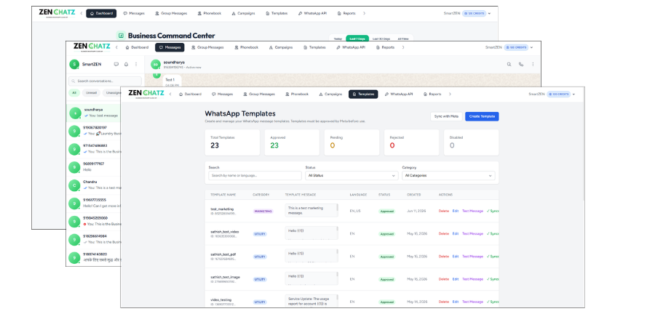Open Templates tab in the Messages window
Viewport: 655px width, 314px height.
[314, 47]
